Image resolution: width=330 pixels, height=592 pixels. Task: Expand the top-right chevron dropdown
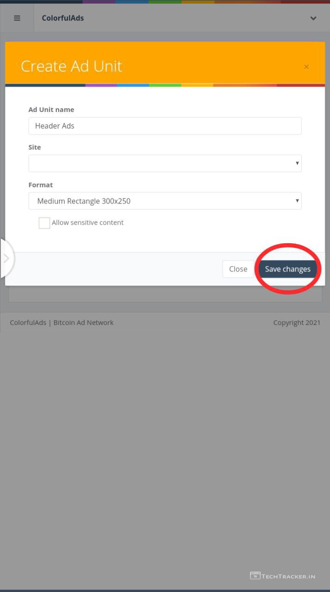click(313, 18)
